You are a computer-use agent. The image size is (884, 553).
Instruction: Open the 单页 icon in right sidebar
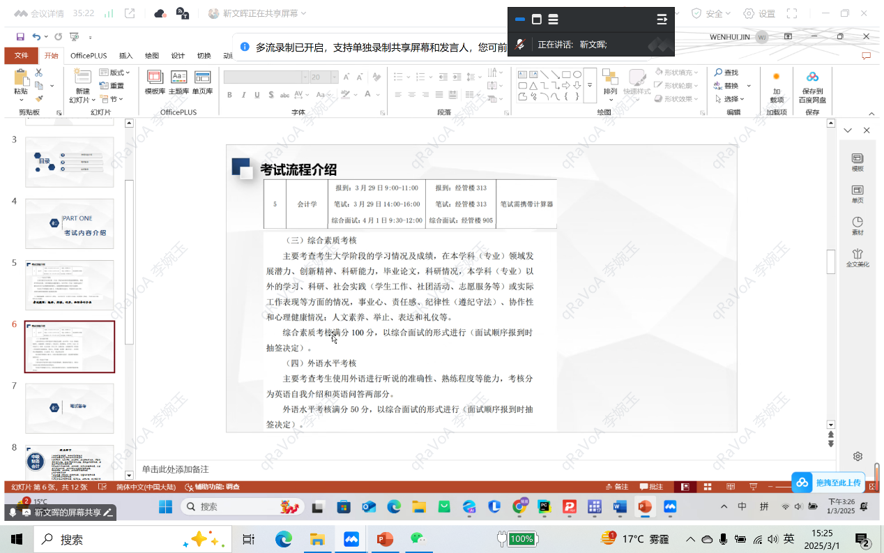tap(858, 190)
